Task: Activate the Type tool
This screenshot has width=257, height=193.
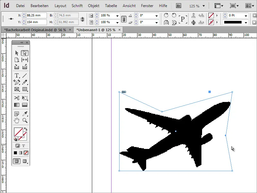Action: [17, 76]
